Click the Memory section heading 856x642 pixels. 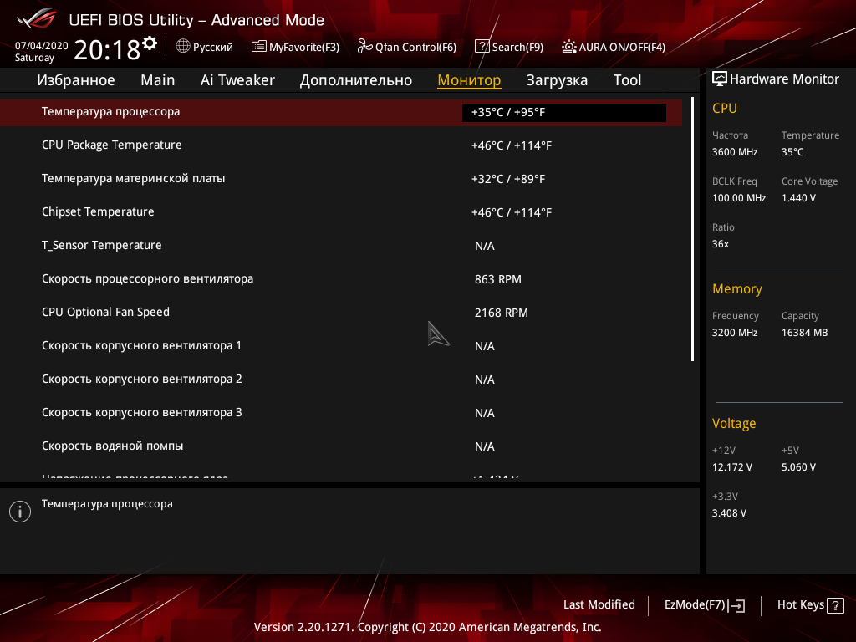tap(737, 288)
